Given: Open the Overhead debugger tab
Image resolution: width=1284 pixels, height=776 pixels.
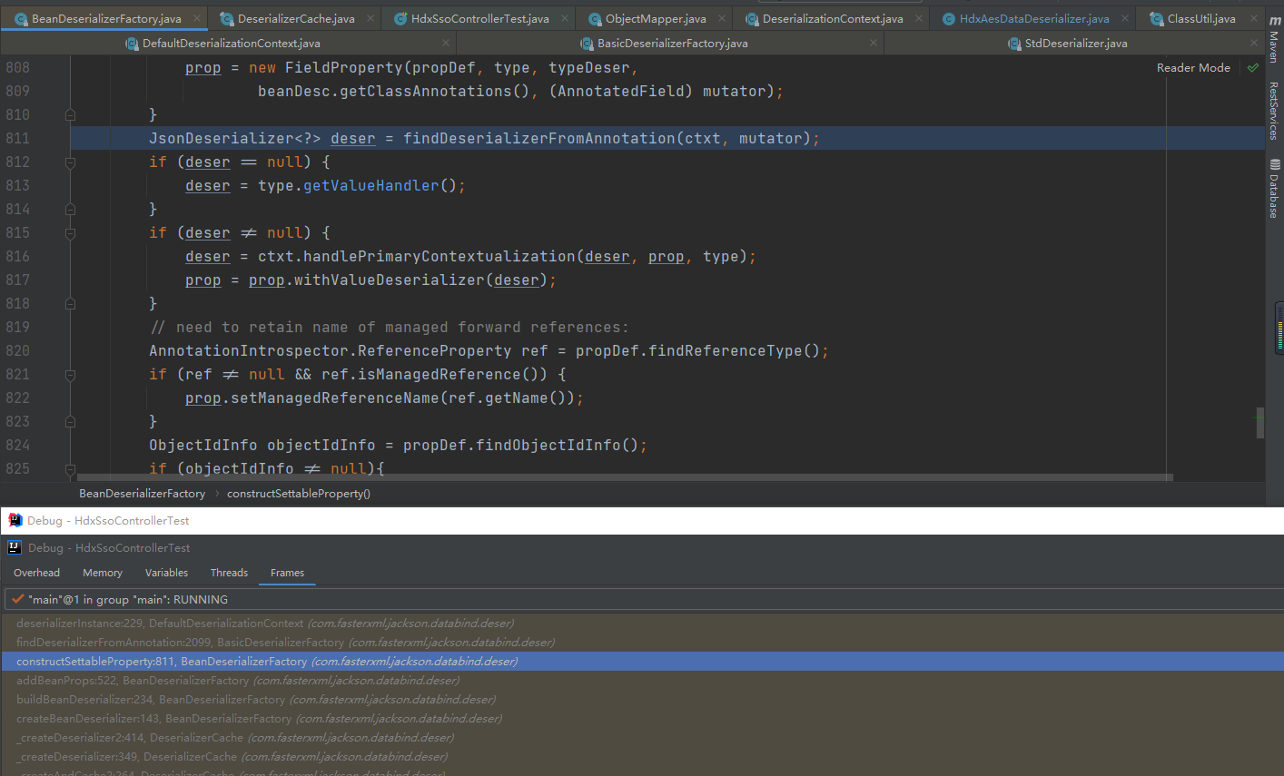Looking at the screenshot, I should tap(36, 573).
